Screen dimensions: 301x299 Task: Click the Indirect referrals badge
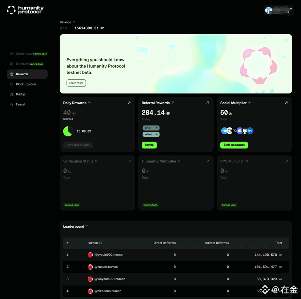151,134
